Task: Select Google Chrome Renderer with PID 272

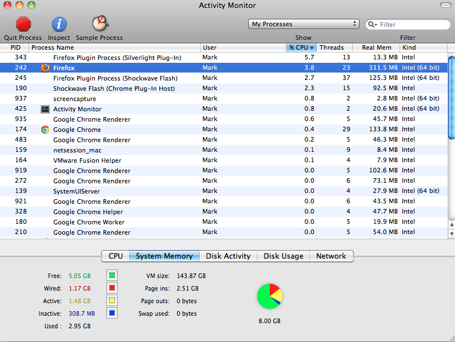Action: pos(223,181)
